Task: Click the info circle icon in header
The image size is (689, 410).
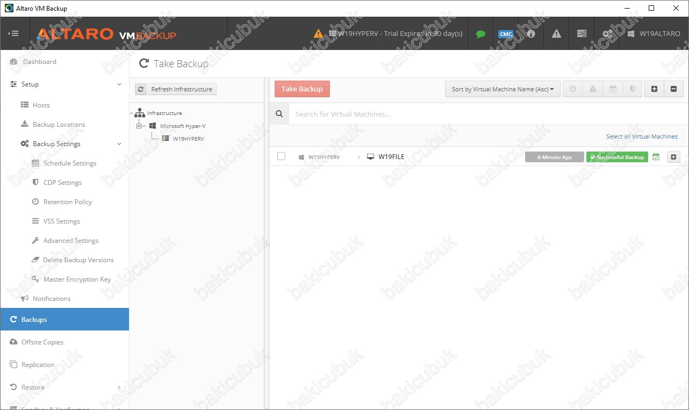Action: (531, 33)
